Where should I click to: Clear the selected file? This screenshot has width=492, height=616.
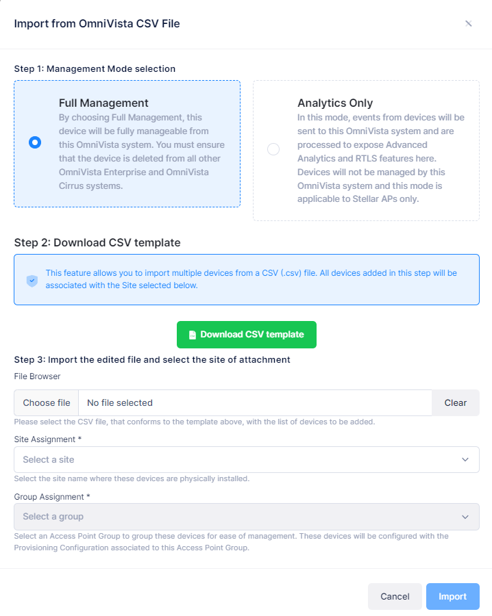click(456, 402)
